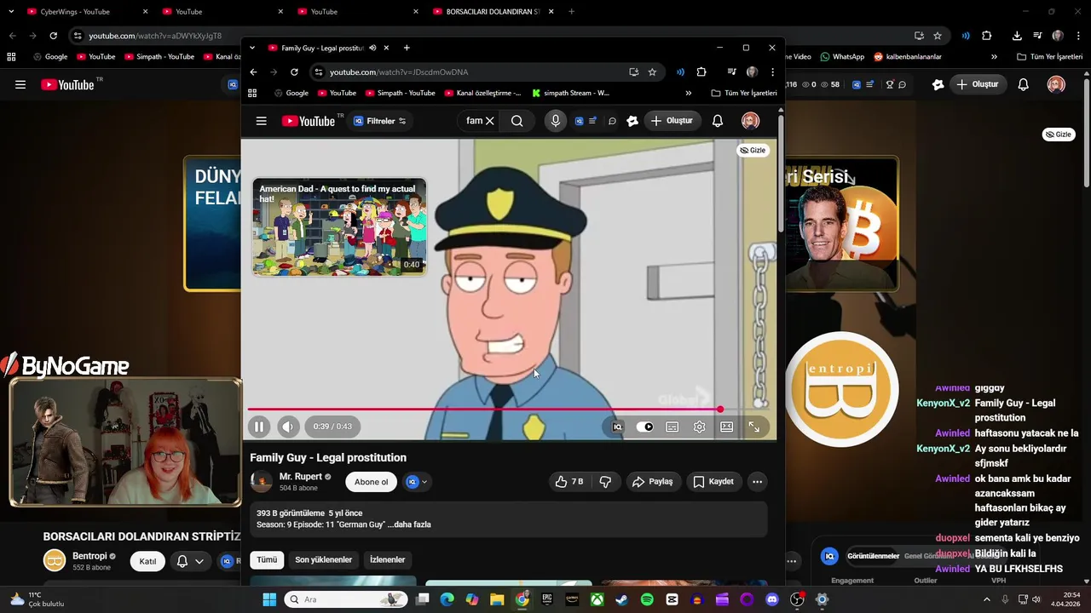The image size is (1091, 613).
Task: Open Mr. Rupert channel link
Action: [301, 477]
